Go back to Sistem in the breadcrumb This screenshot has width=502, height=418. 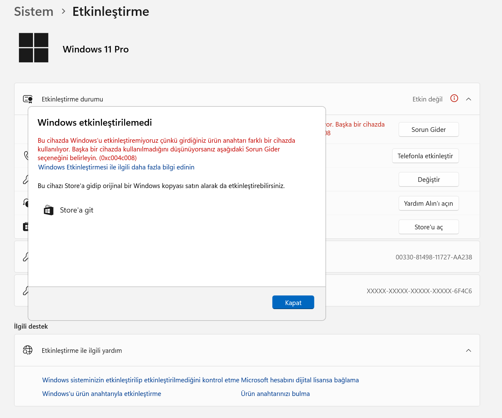click(34, 11)
